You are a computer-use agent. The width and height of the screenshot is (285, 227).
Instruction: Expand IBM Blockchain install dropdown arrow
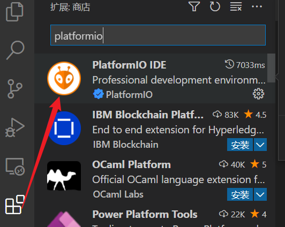(x=260, y=145)
